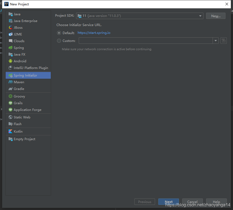This screenshot has width=233, height=210.
Task: Select the Custom URL radio button
Action: [59, 41]
